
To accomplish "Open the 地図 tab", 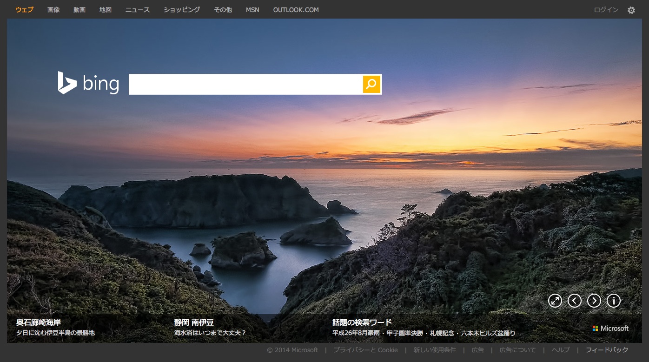I will point(106,10).
